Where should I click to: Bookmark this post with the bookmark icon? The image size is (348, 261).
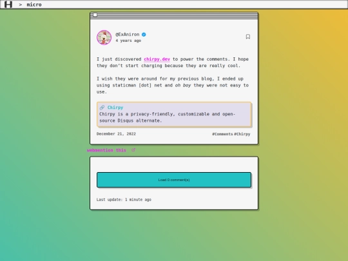tap(248, 37)
